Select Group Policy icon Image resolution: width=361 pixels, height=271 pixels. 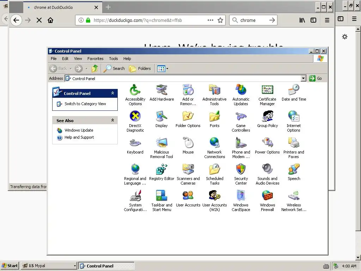267,119
